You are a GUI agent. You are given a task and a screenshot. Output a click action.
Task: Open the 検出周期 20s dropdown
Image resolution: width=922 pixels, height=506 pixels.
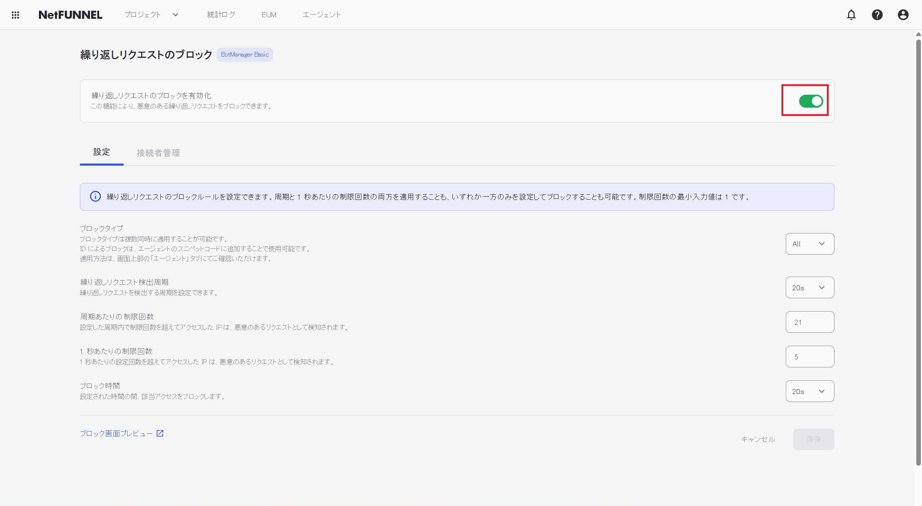point(809,287)
